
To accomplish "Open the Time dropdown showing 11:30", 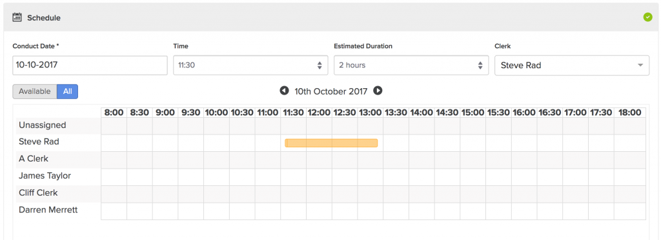I will click(x=250, y=65).
